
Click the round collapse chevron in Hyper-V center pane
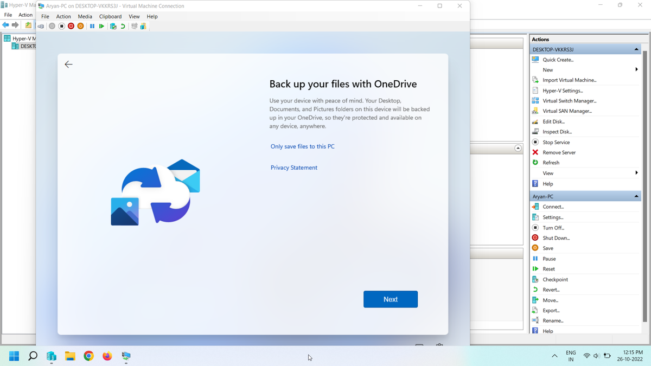pos(518,148)
